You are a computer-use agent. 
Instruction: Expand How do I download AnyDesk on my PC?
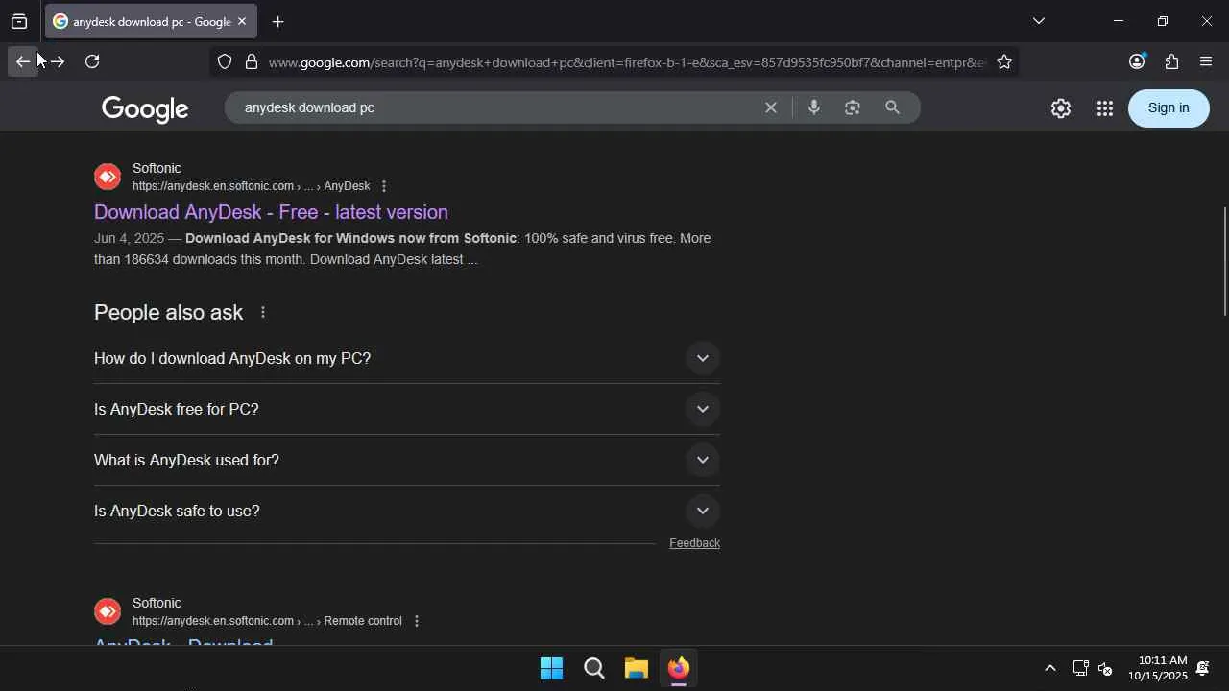tap(407, 358)
